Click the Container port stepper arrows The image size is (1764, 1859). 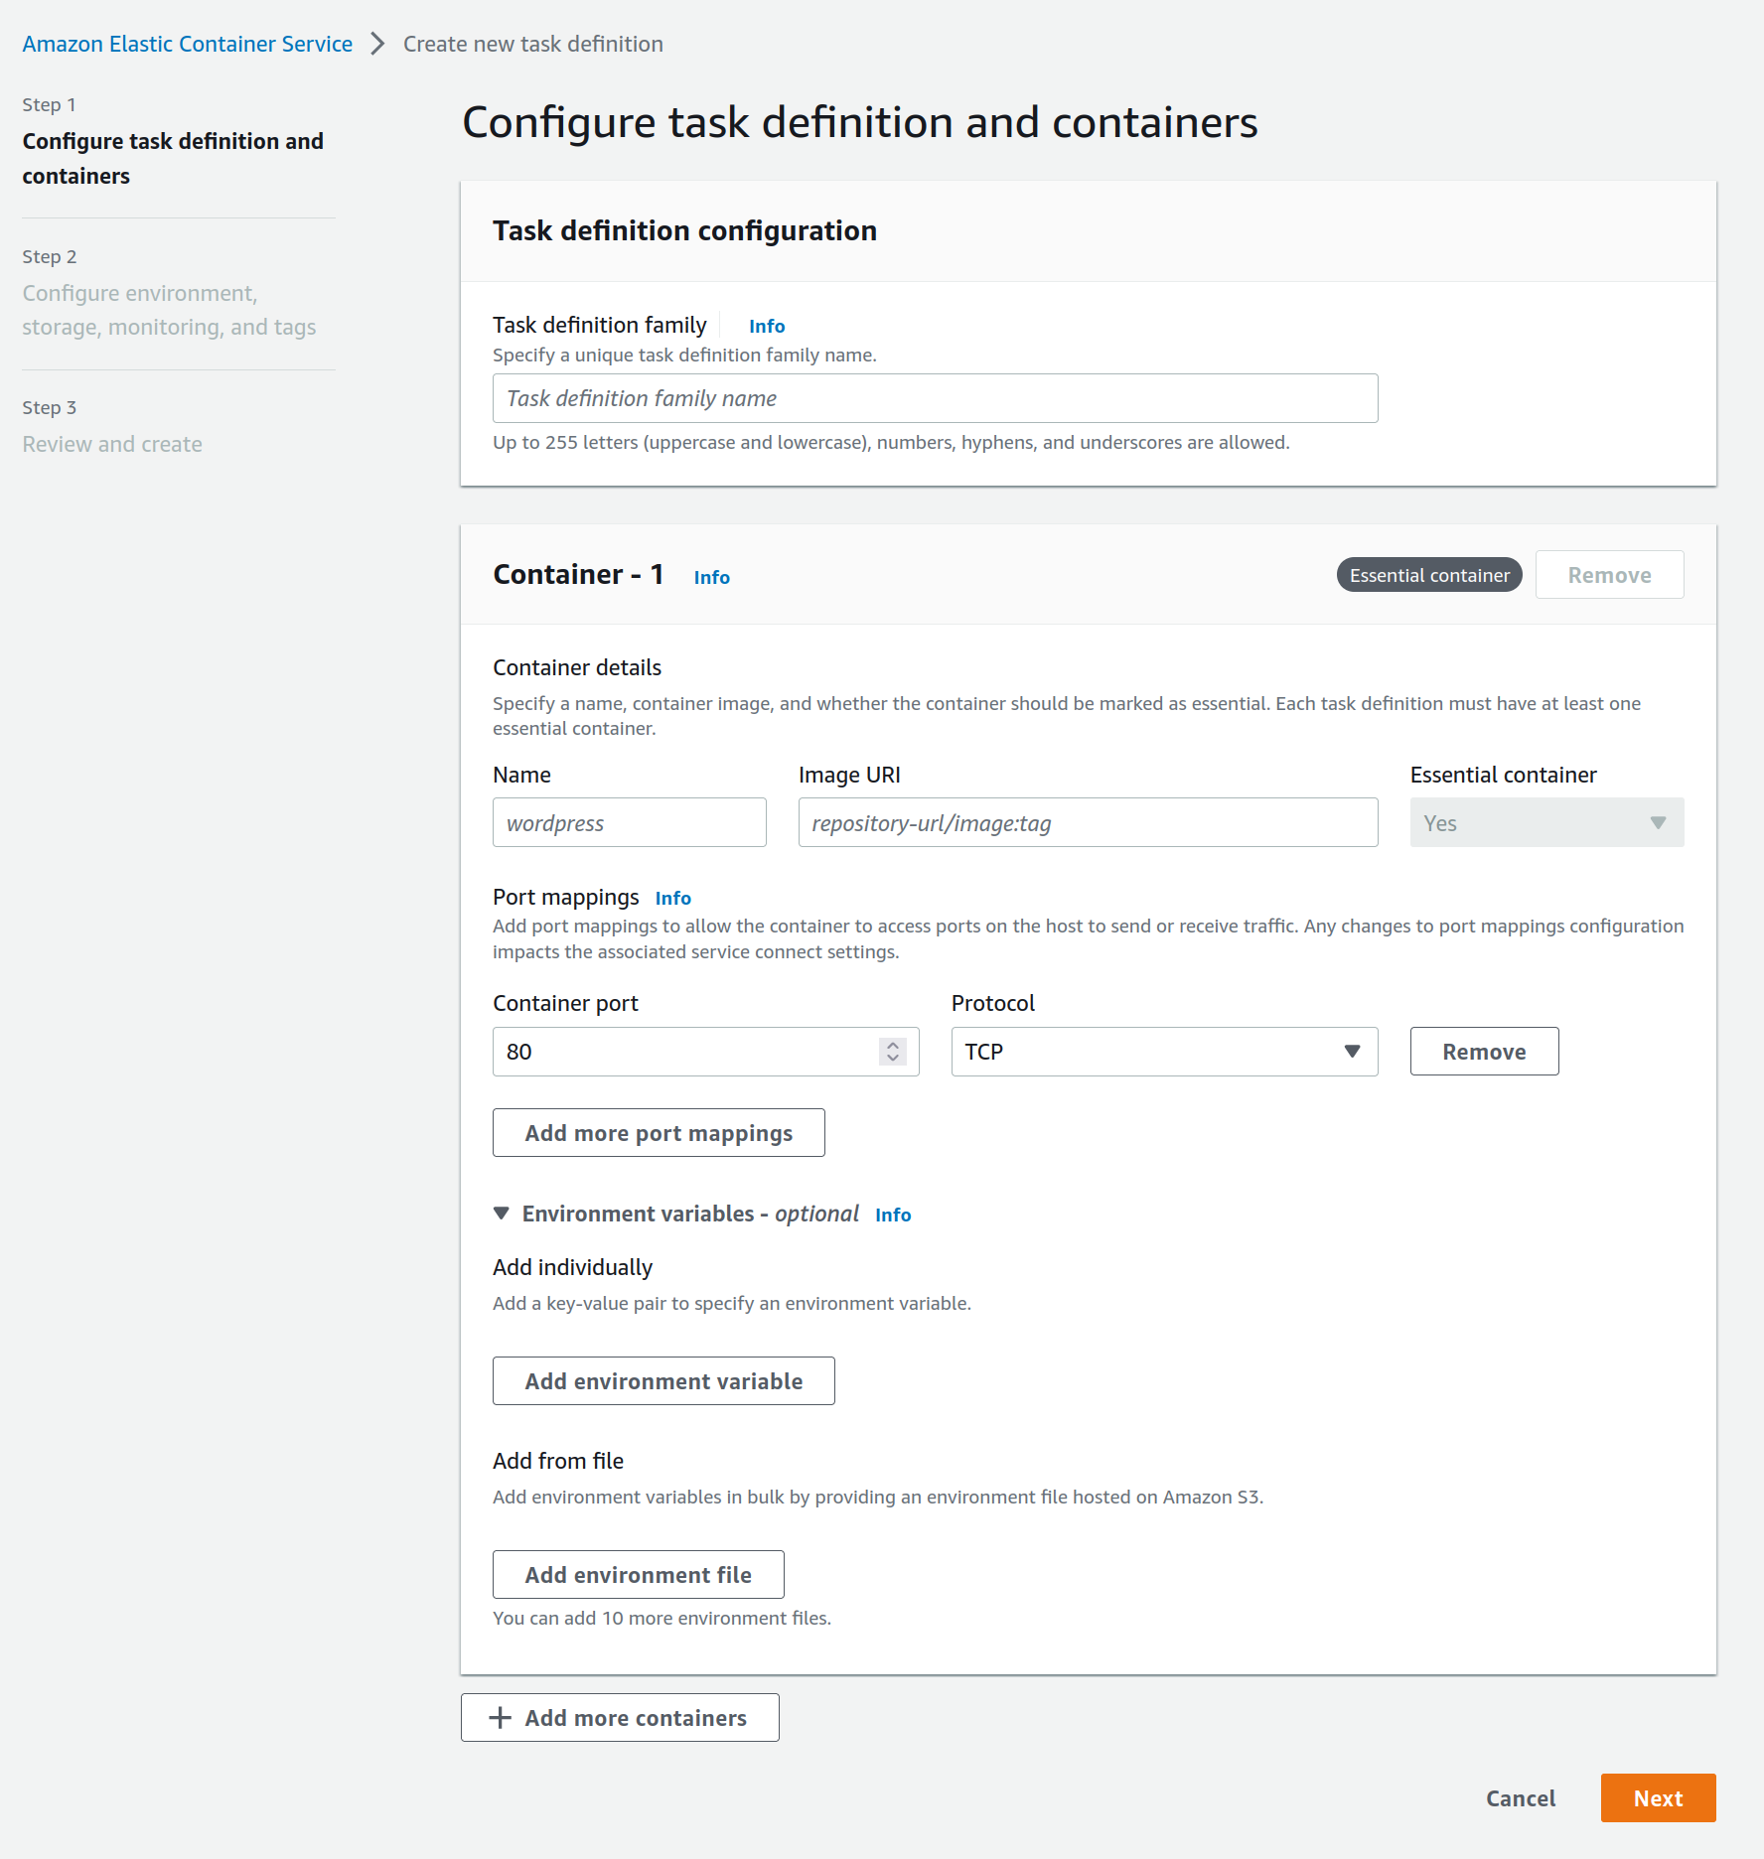click(x=893, y=1052)
